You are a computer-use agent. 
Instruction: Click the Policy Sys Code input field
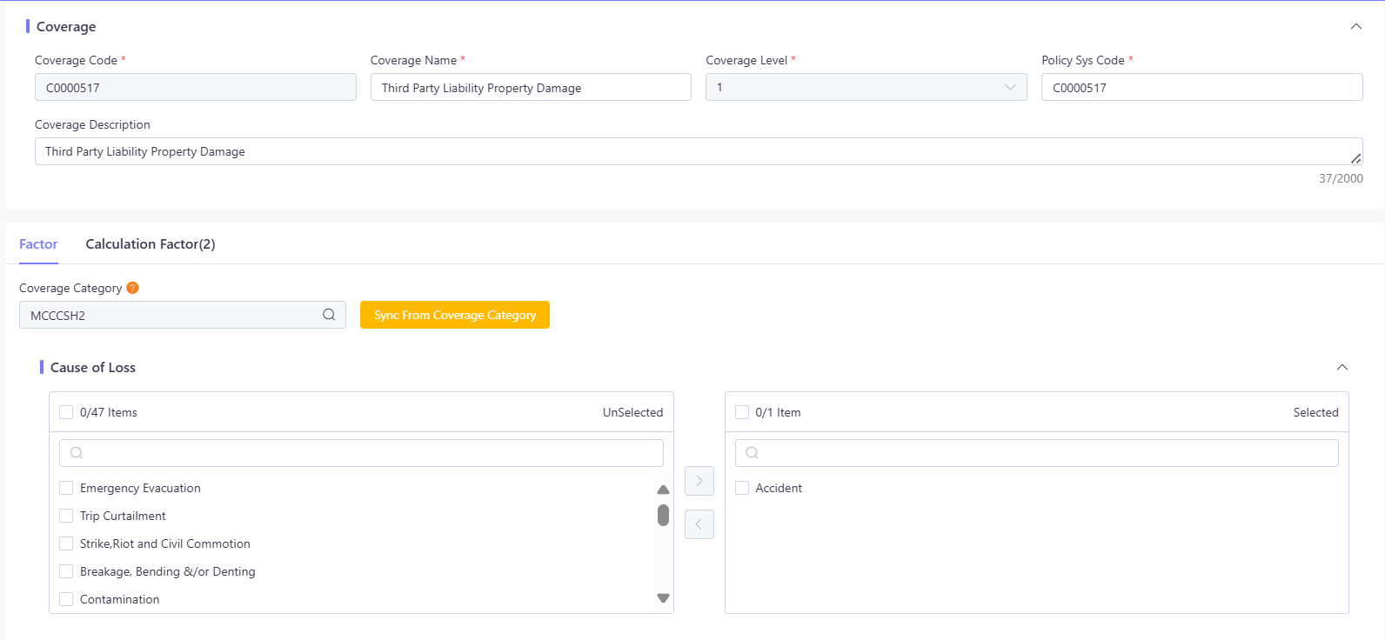click(x=1202, y=87)
